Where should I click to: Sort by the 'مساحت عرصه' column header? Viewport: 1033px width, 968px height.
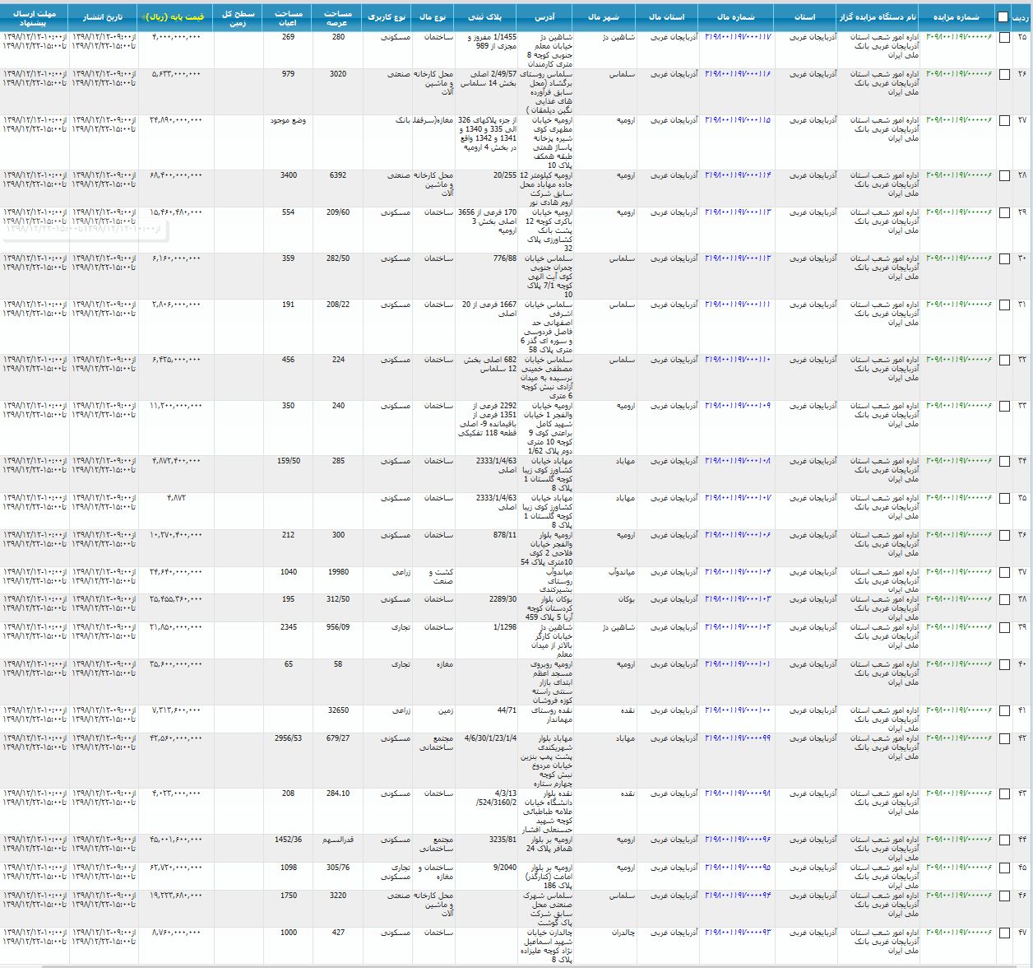tap(337, 18)
